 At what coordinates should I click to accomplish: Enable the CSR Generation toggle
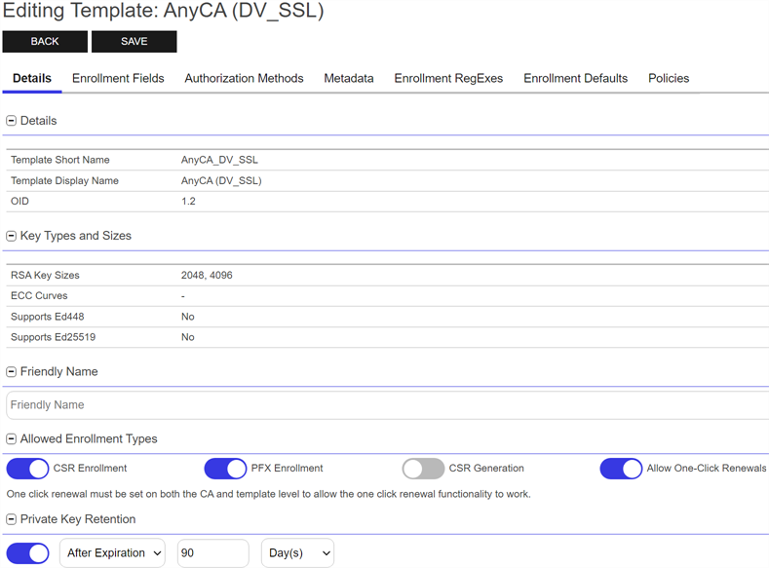(423, 469)
